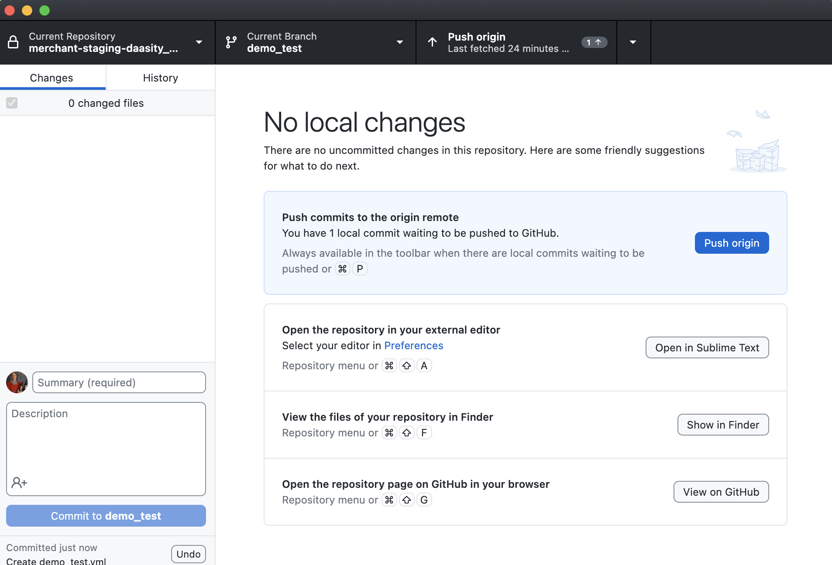Click the View on GitHub button
This screenshot has width=832, height=565.
721,492
